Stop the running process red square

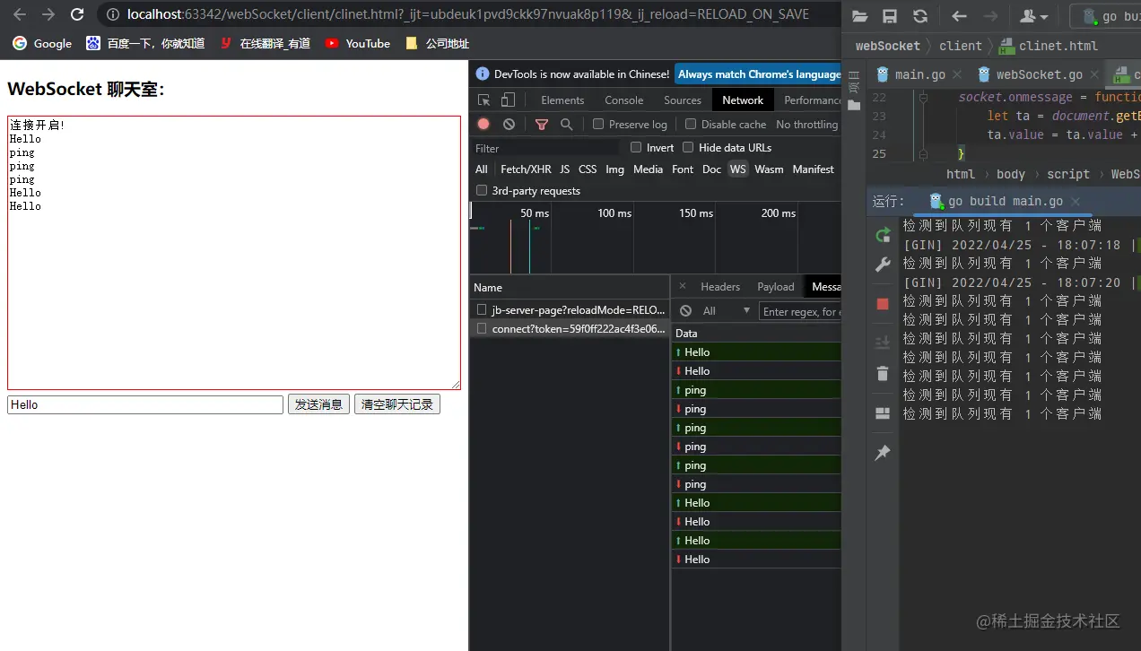click(883, 304)
